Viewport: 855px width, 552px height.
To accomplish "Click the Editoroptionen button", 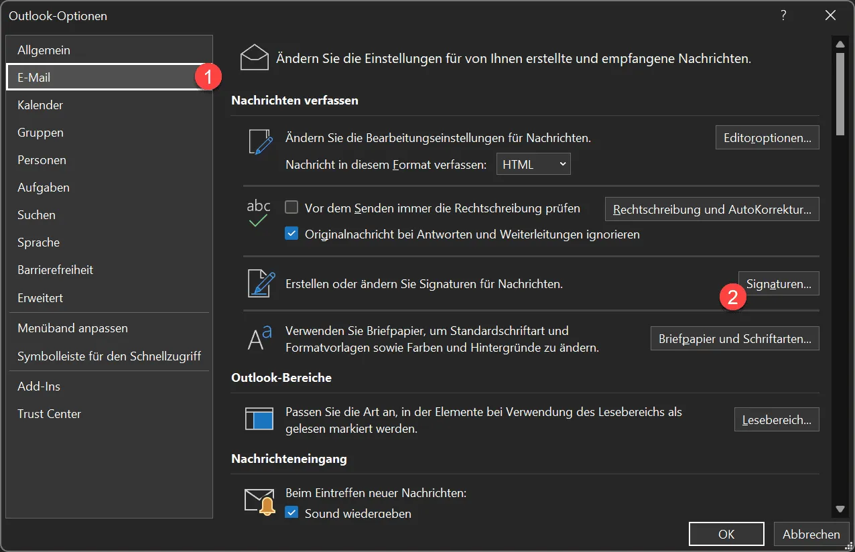I will [767, 138].
